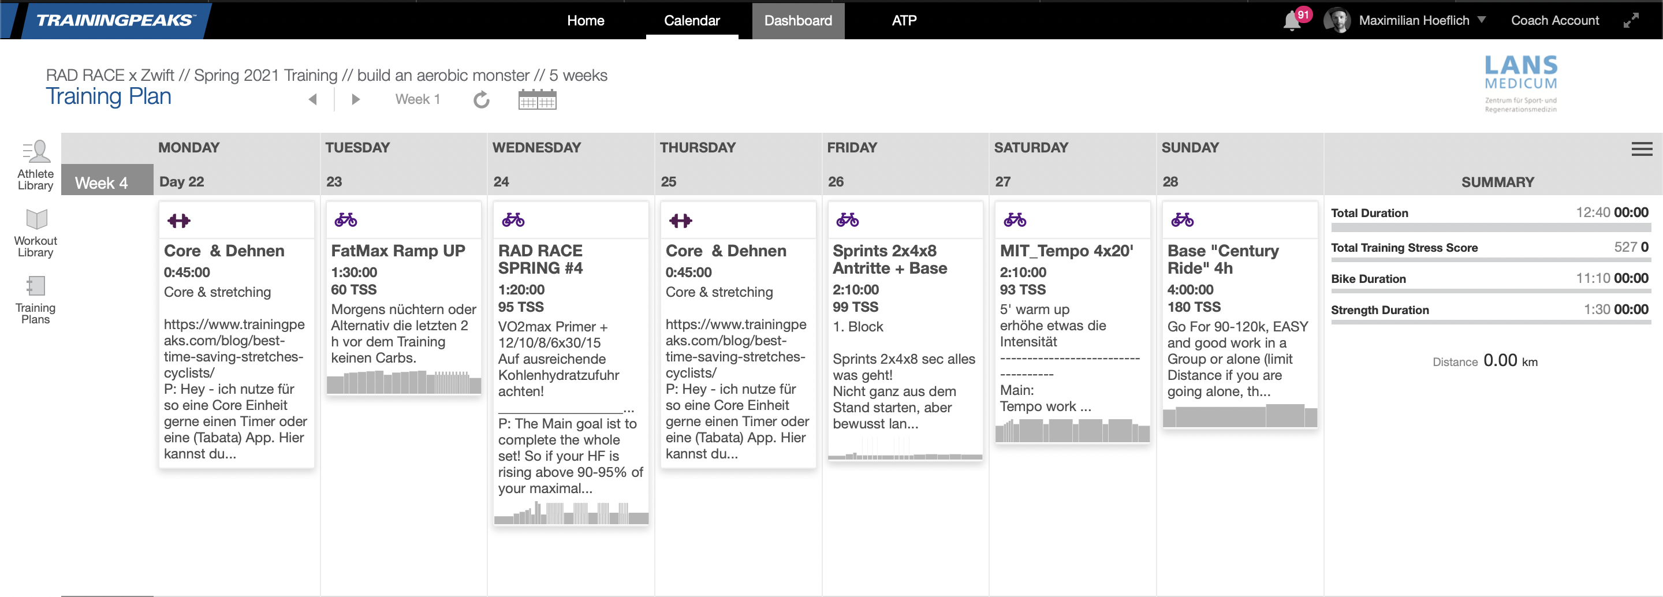
Task: Toggle fullscreen expand icon
Action: [x=1631, y=21]
